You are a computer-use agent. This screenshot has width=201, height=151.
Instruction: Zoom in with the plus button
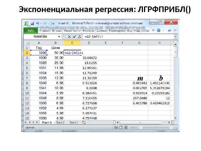171,128
